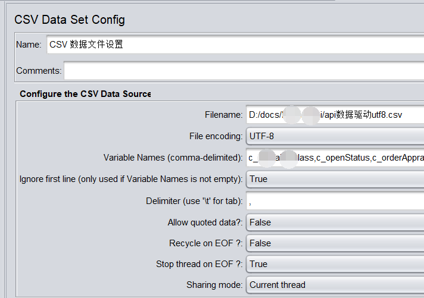The image size is (424, 298).
Task: Click the "Sharing mode:" text label
Action: (x=214, y=285)
